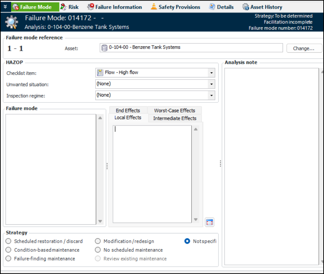This screenshot has width=324, height=274.
Task: Open the Asset History tab
Action: click(x=263, y=7)
